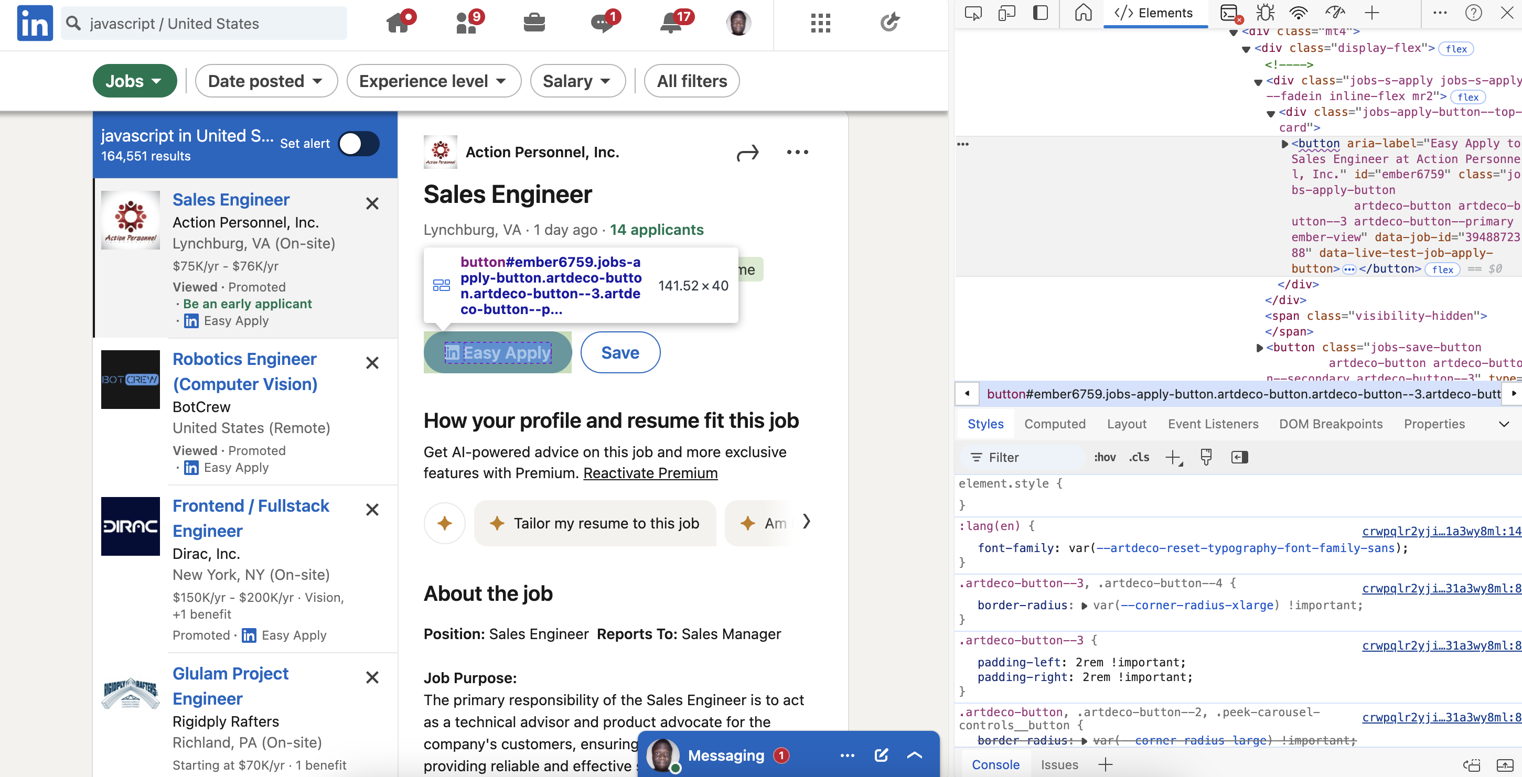Expand the border-radius property value
Viewport: 1522px width, 777px height.
[x=1084, y=606]
